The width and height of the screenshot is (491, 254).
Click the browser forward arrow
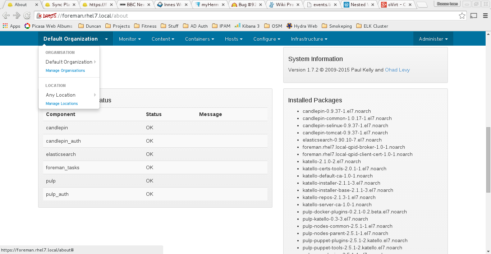17,15
